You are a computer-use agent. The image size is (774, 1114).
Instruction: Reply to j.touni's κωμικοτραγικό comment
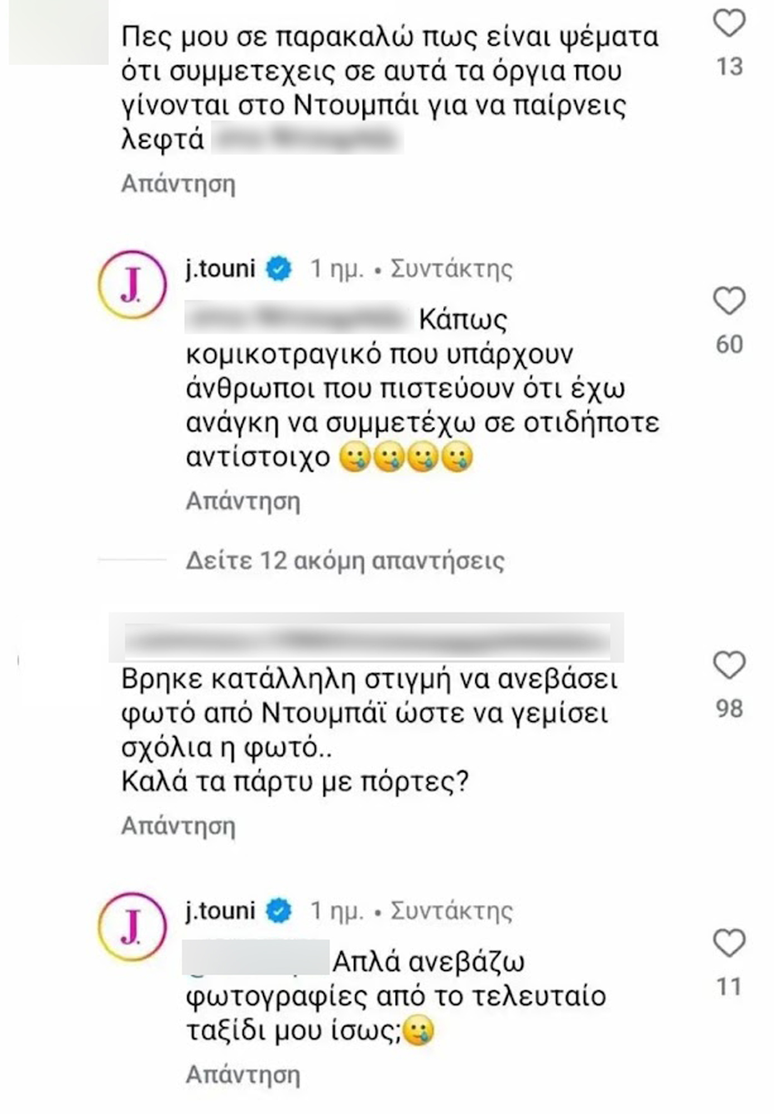click(x=243, y=501)
